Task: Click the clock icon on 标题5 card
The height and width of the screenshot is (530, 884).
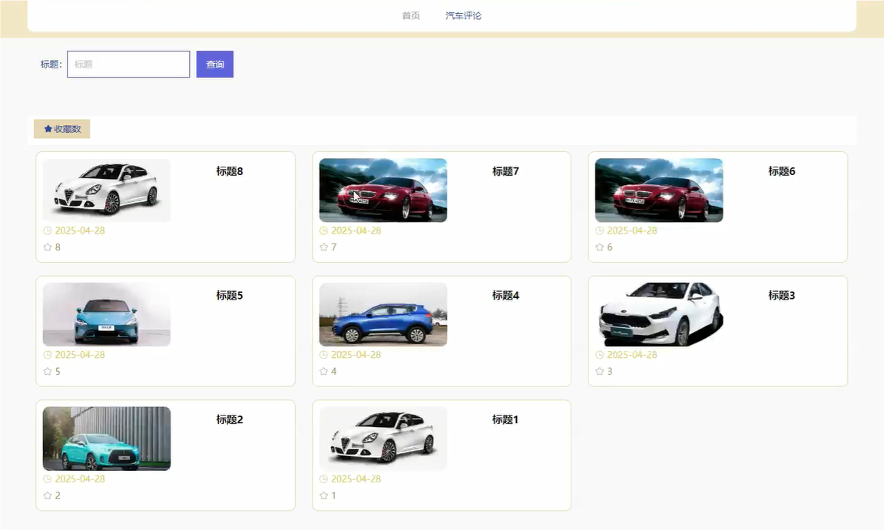Action: (48, 355)
